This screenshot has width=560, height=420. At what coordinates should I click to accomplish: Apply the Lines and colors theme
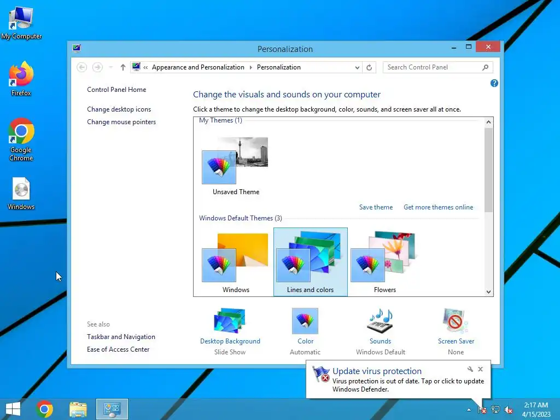click(311, 262)
